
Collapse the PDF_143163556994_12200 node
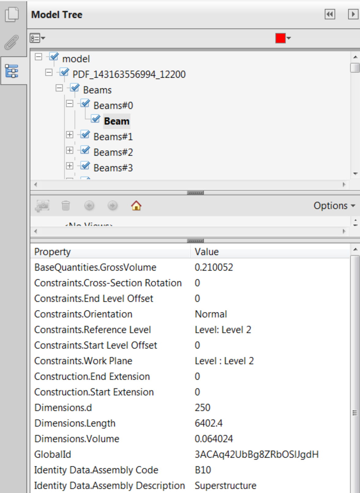(x=49, y=72)
